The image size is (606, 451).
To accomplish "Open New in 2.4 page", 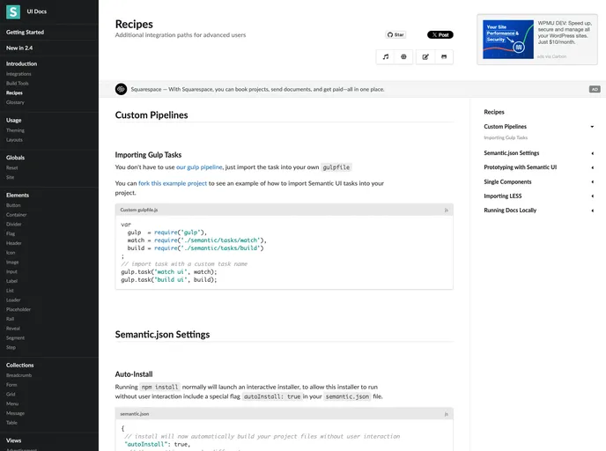I will click(19, 48).
